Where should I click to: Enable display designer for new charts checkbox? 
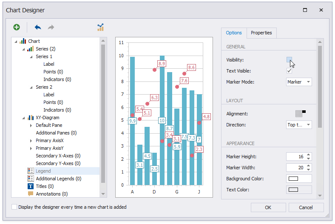14,207
